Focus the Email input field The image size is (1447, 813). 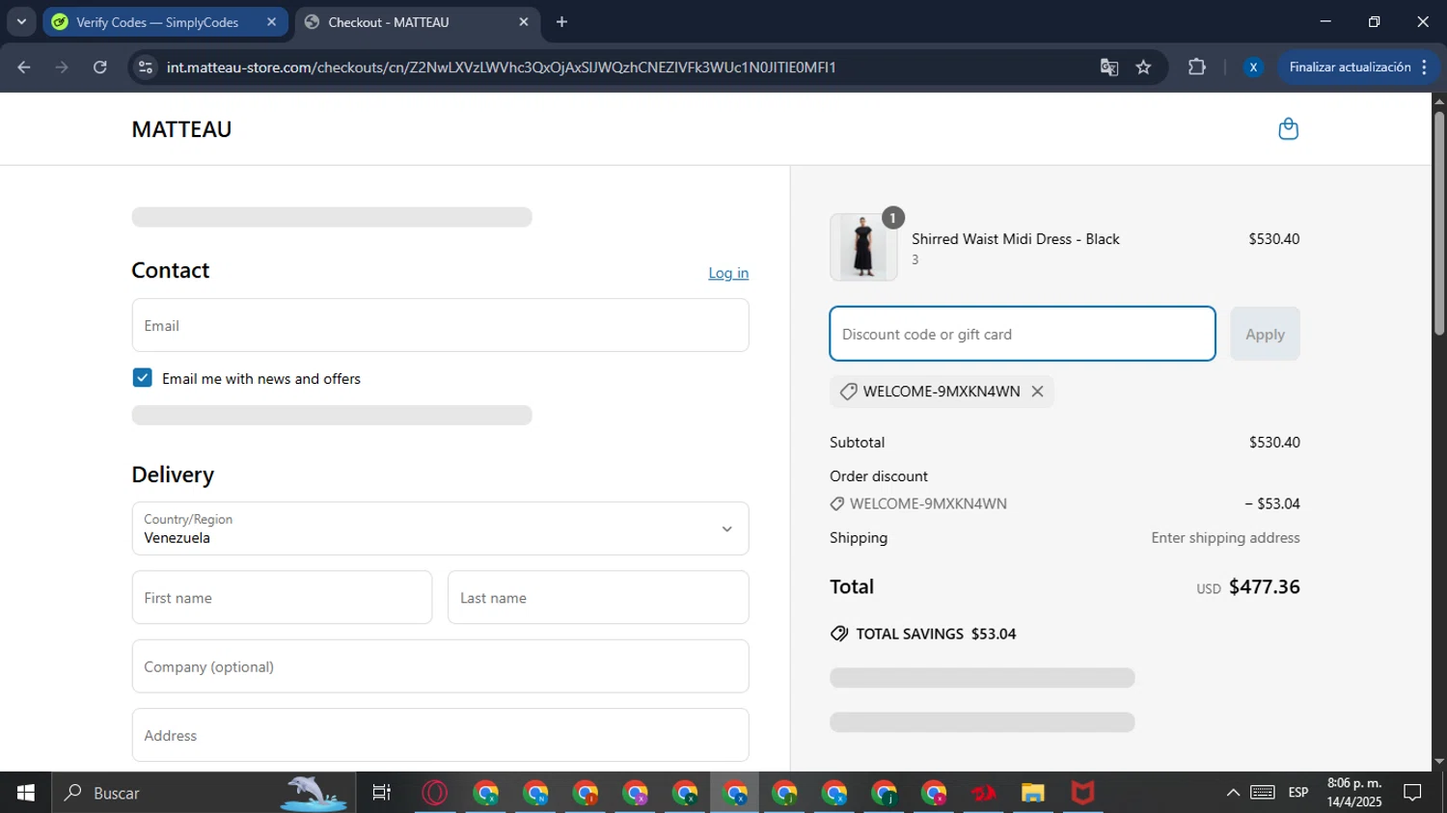[x=440, y=325]
